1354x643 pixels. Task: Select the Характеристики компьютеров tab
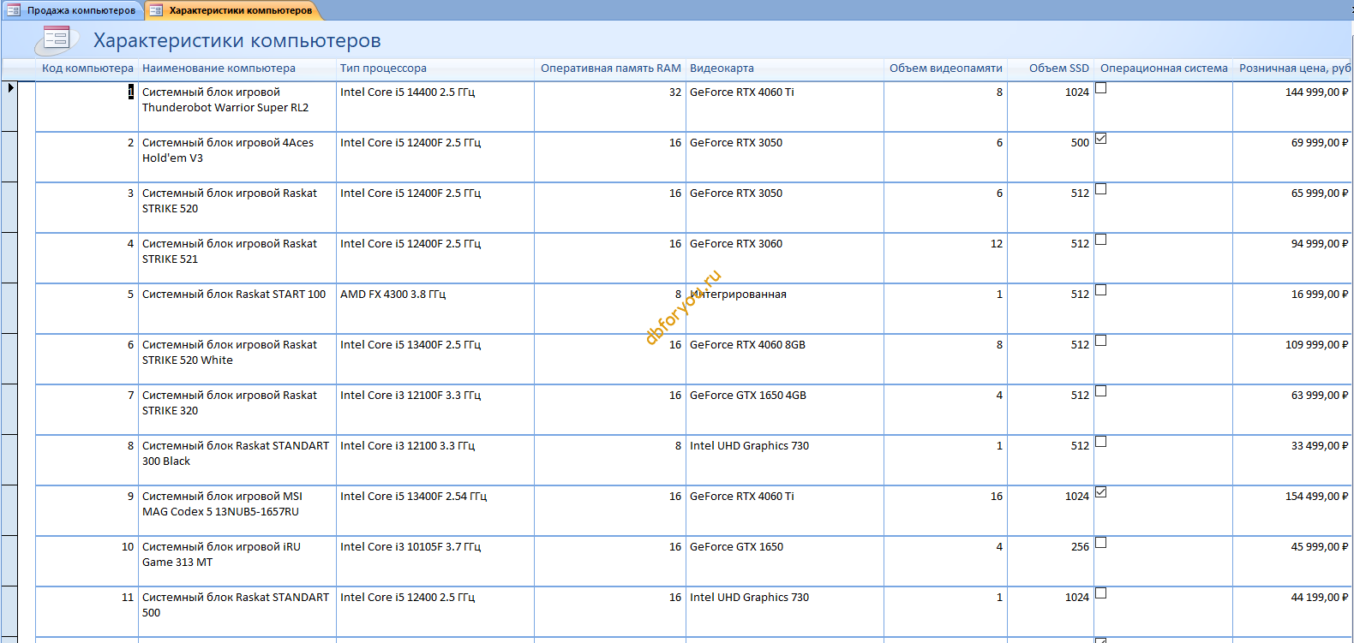click(x=232, y=10)
